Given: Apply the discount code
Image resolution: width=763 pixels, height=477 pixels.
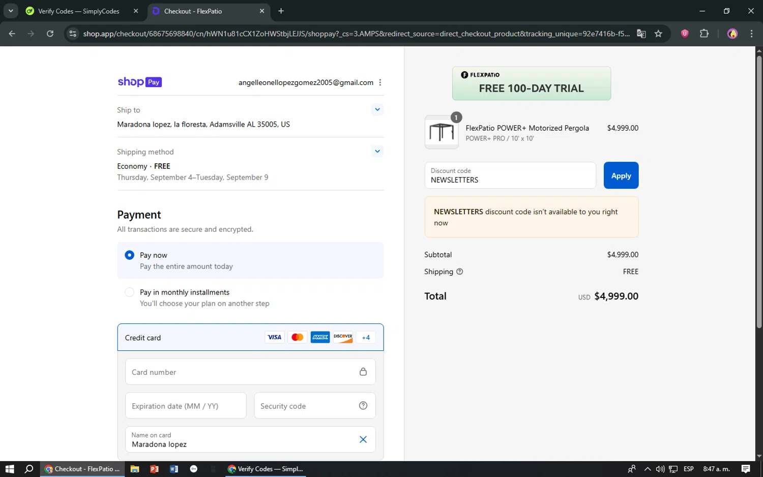Looking at the screenshot, I should click(621, 175).
